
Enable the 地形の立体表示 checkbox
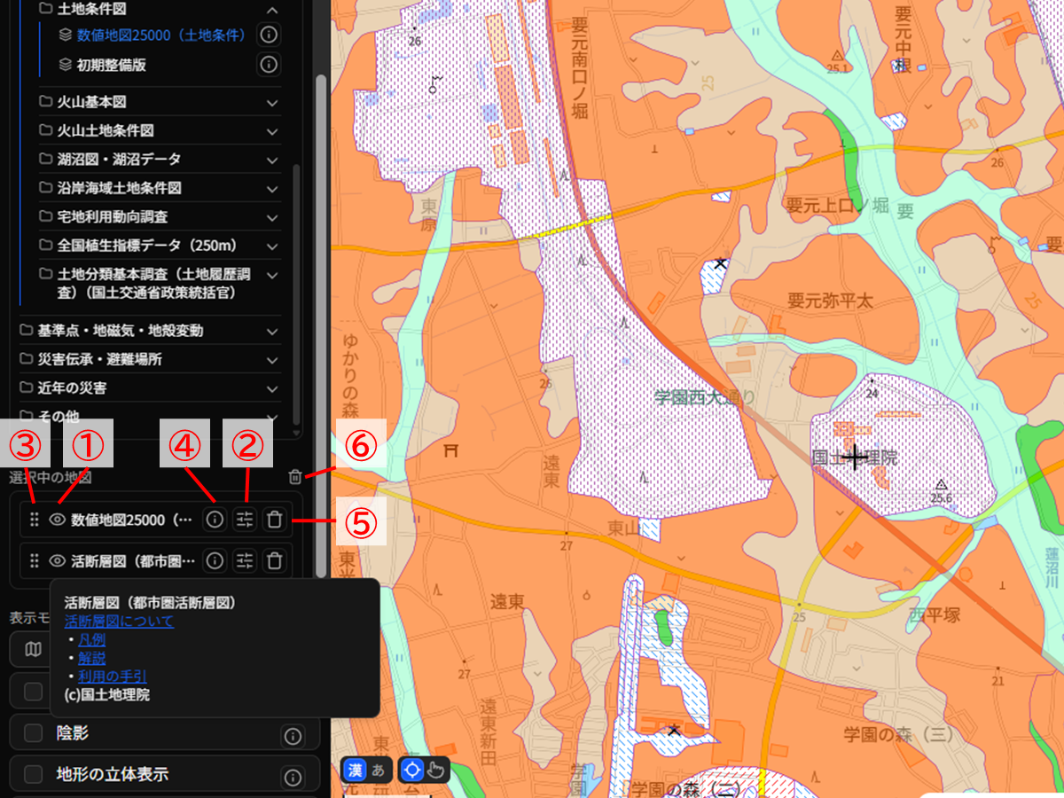(x=34, y=774)
